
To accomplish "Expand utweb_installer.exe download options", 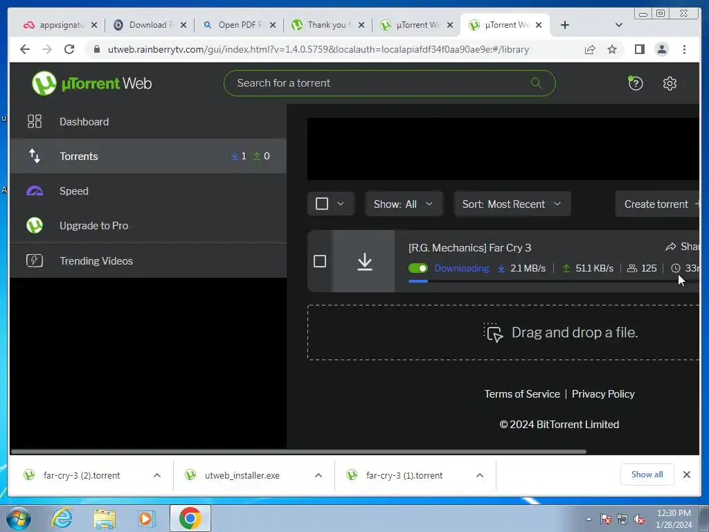I will coord(318,475).
